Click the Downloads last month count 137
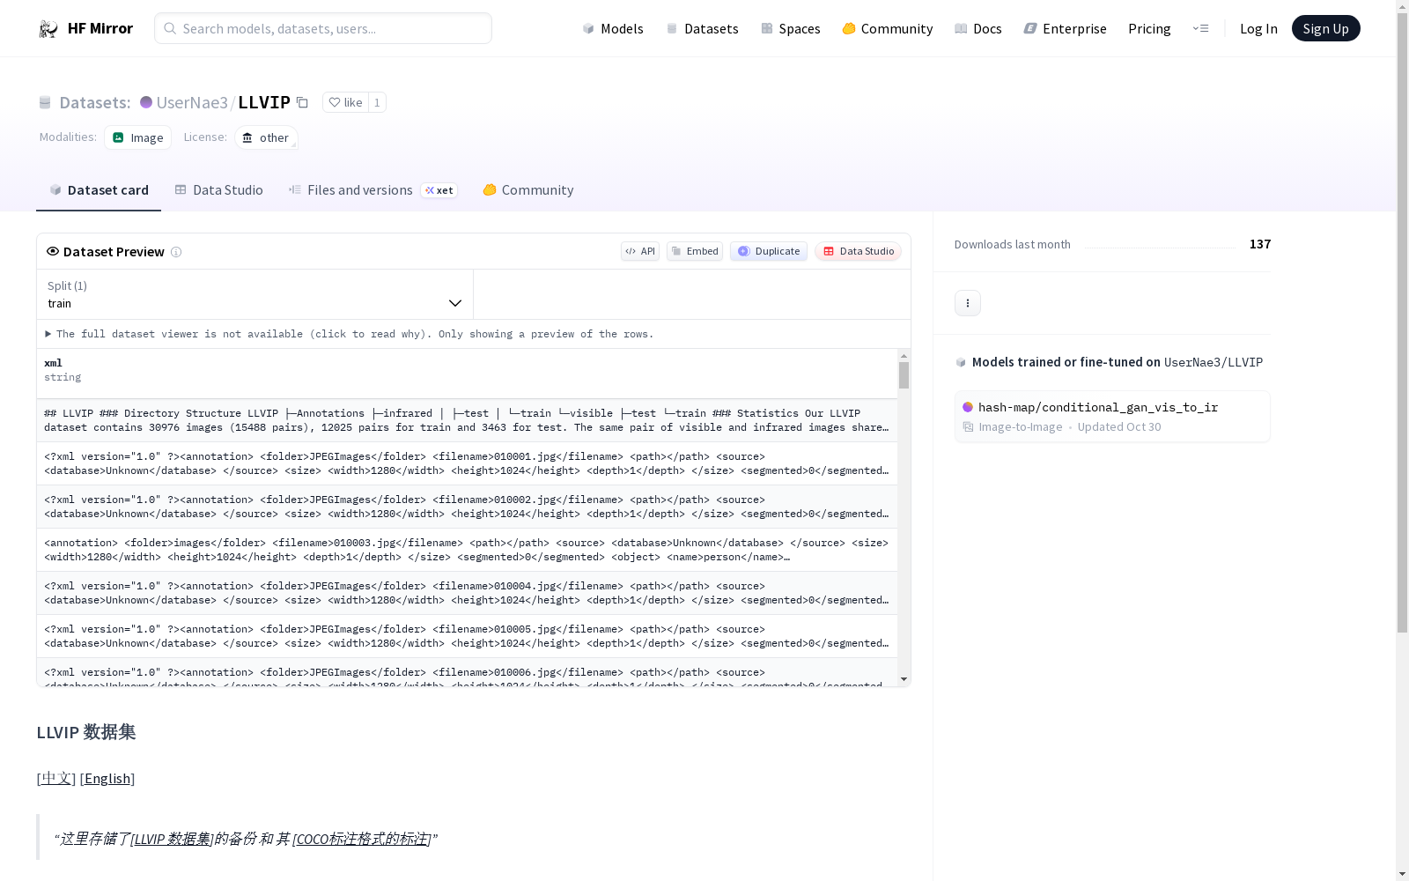 (1260, 244)
